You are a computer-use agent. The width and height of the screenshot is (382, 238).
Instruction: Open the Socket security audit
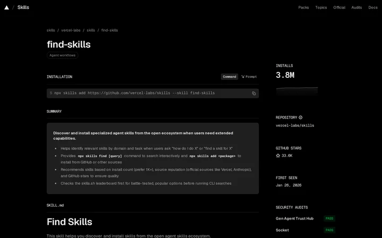(282, 230)
